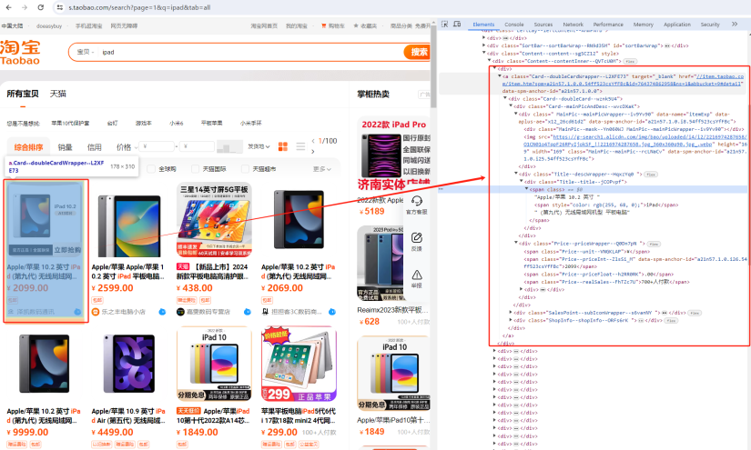
Task: Open favorites 收藏夹 star link
Action: coord(365,25)
